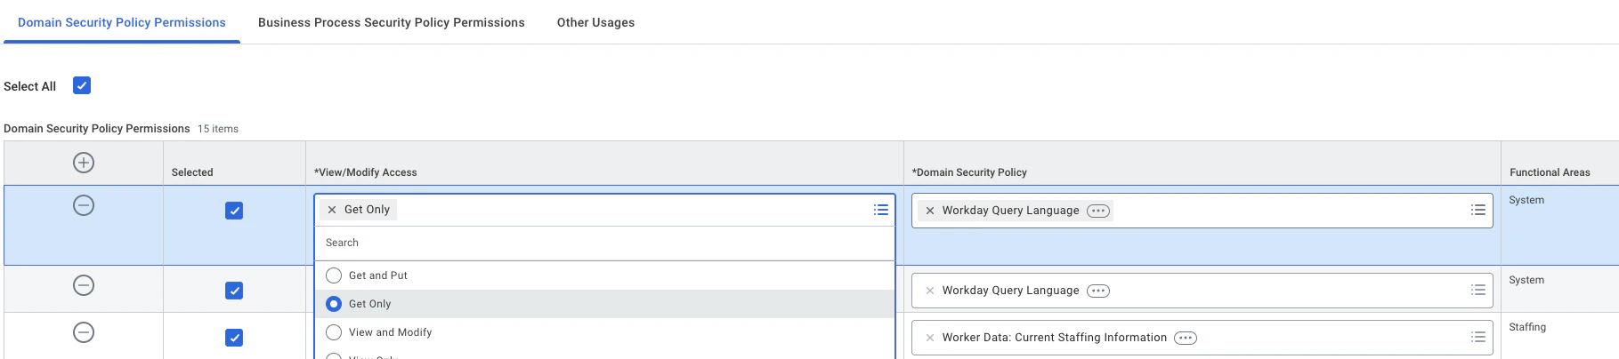Choose the Get and Put radio option
This screenshot has width=1619, height=359.
click(334, 275)
